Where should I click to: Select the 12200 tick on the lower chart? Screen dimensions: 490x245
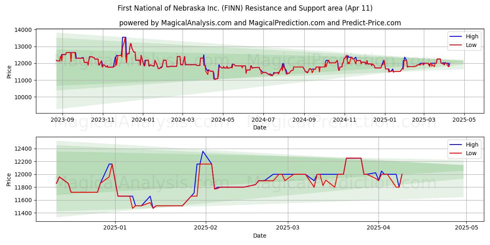tap(24, 162)
